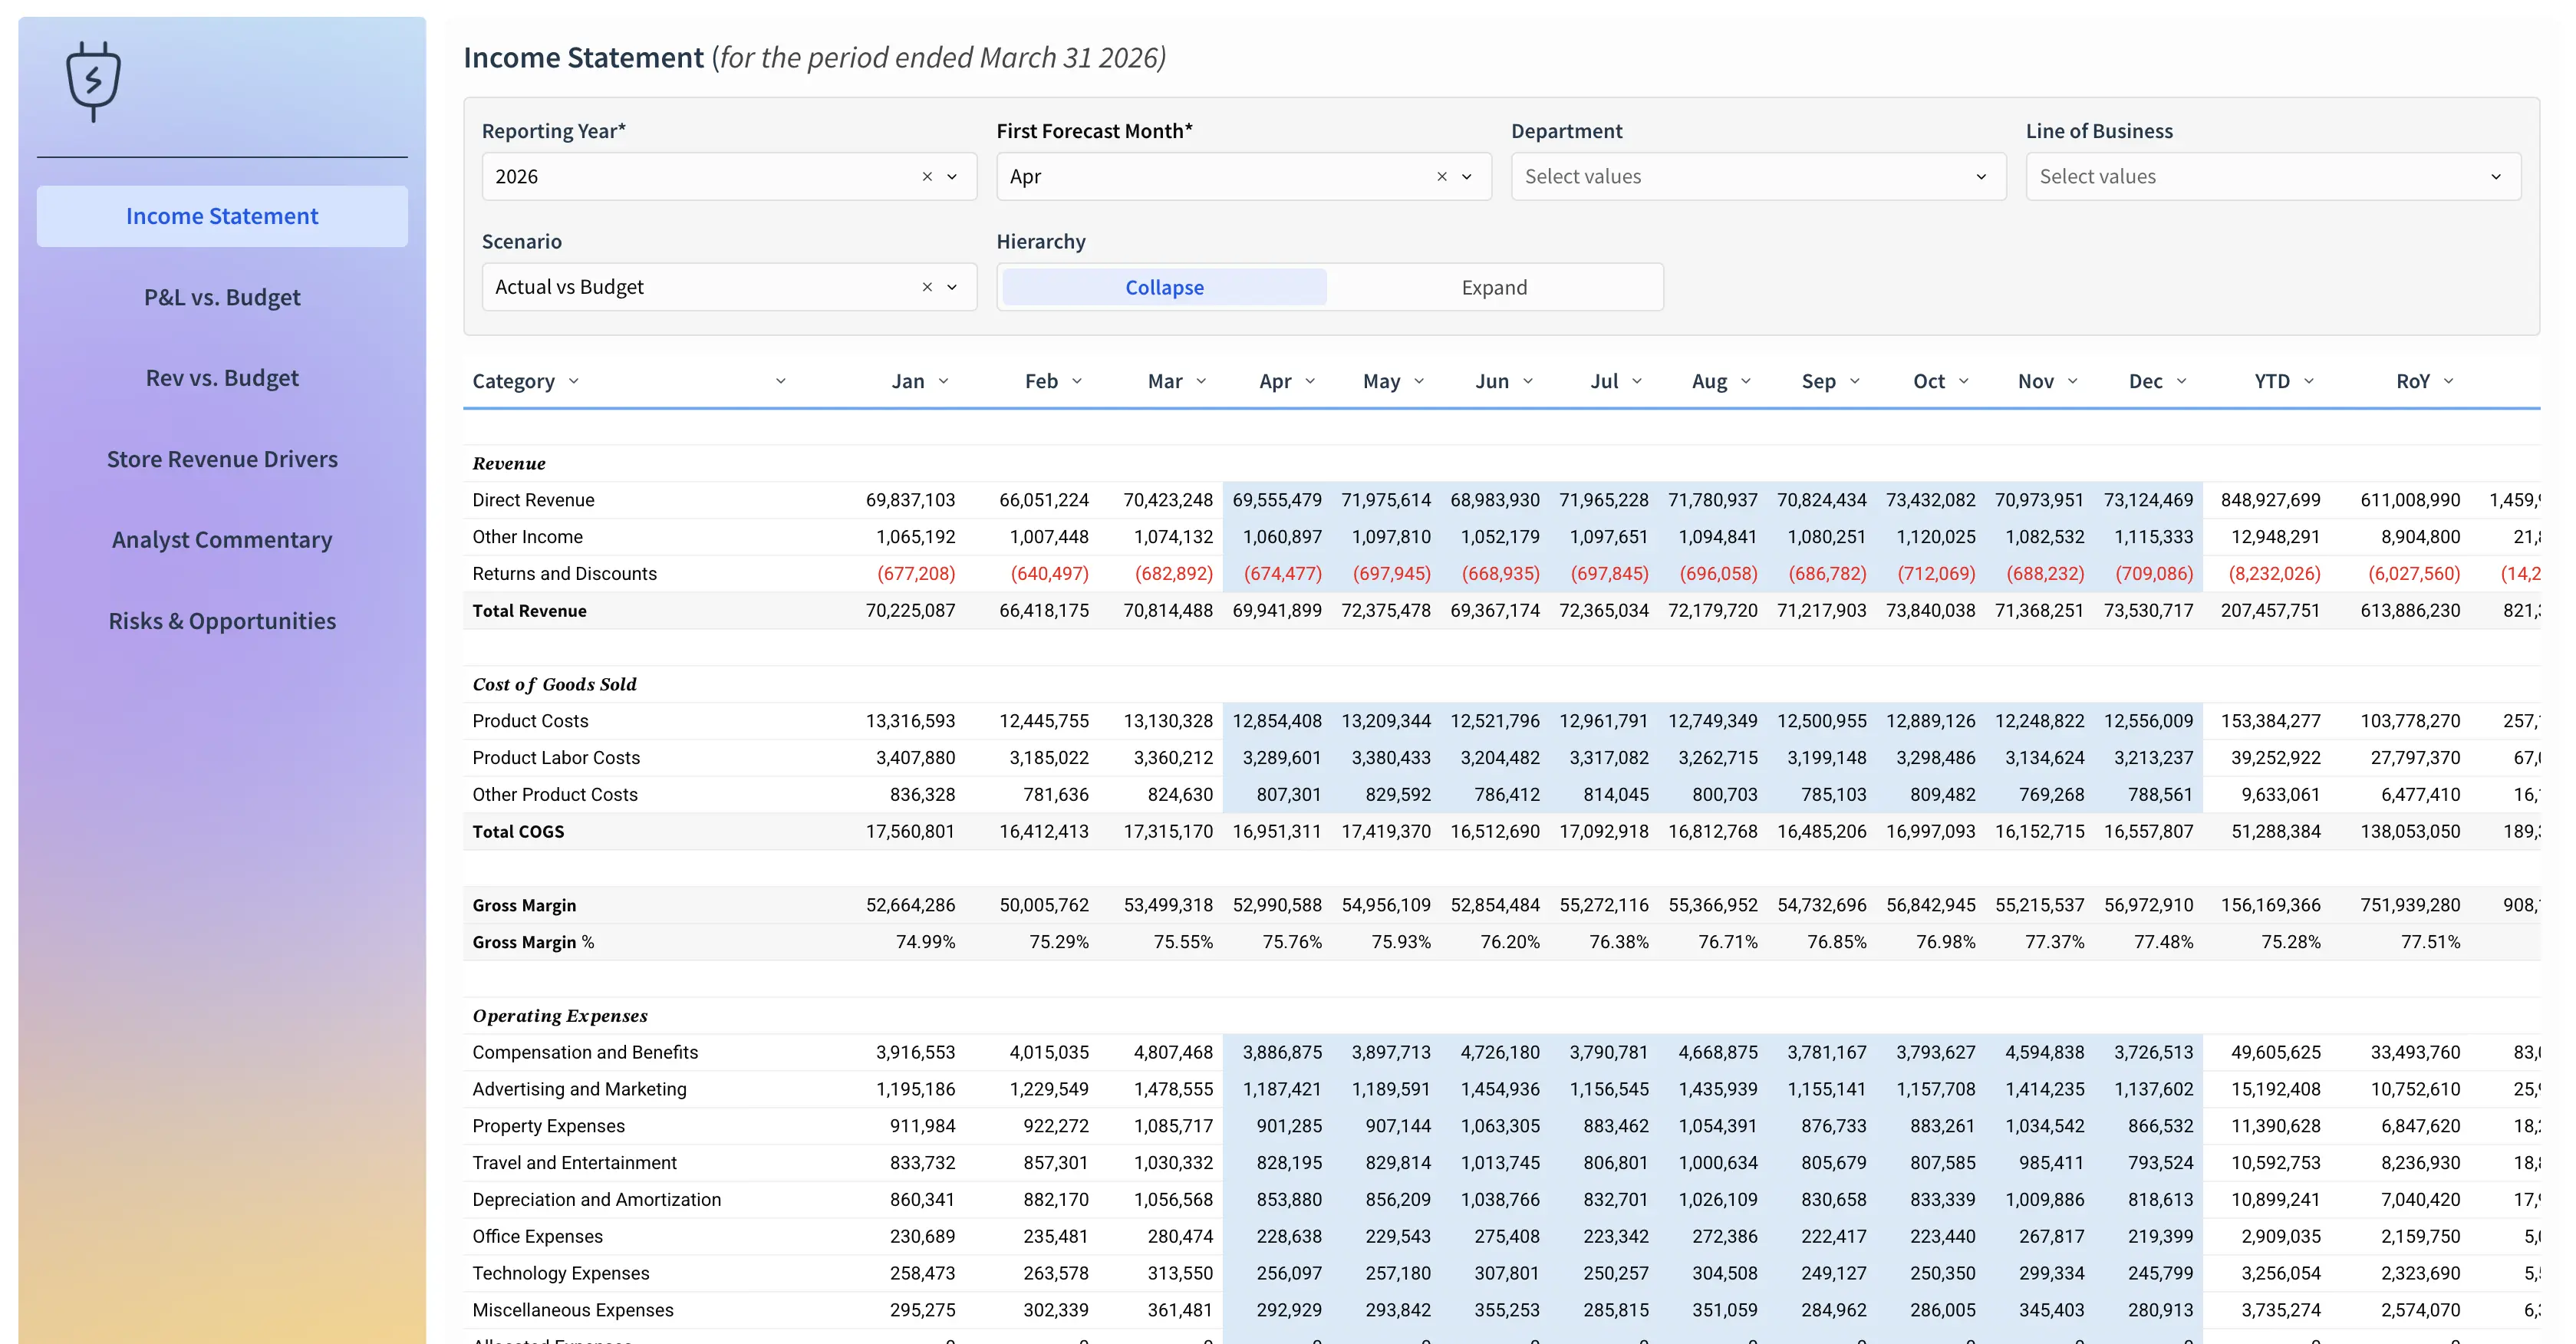Open the Analyst Commentary section
2576x1344 pixels.
(x=222, y=539)
